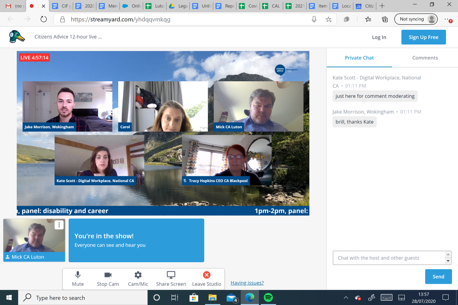Toggle the Windows touch keyboard tray icon
458x305 pixels.
point(386,298)
